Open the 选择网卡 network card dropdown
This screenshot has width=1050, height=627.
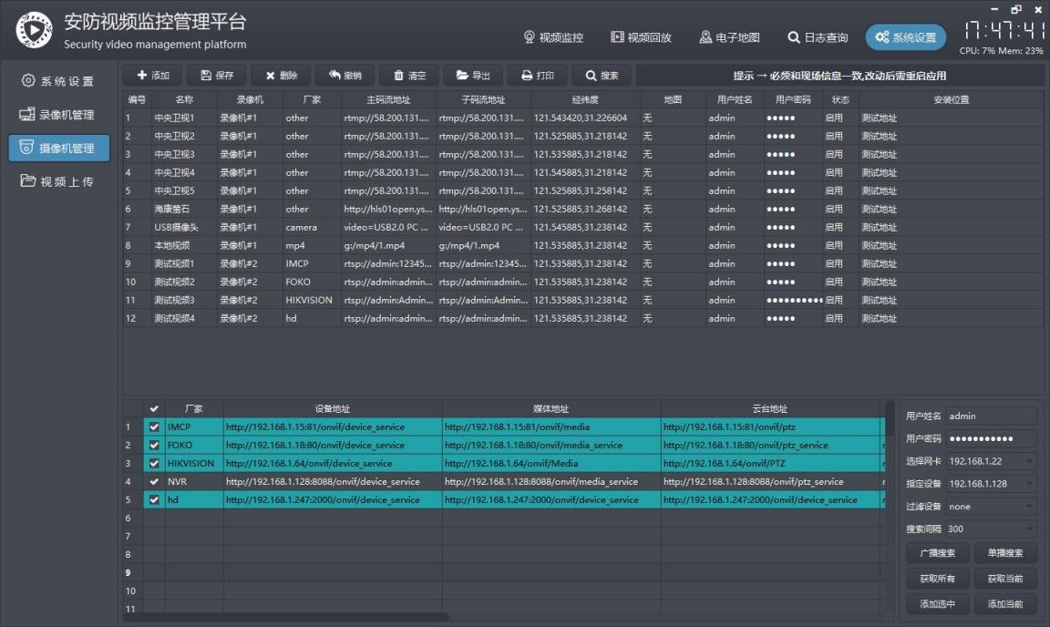click(991, 462)
